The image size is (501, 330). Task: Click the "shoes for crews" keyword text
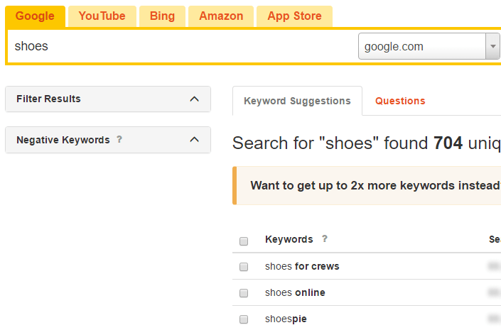coord(302,266)
